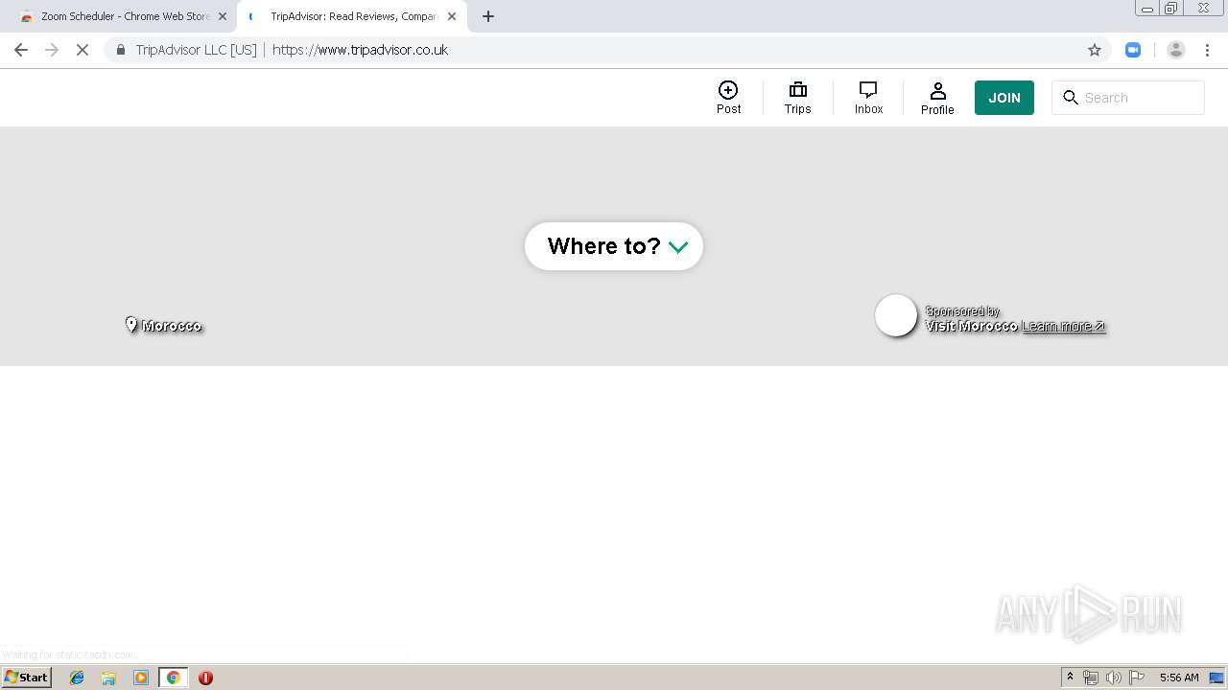Focus the TripAdvisor Search field

coord(1128,98)
